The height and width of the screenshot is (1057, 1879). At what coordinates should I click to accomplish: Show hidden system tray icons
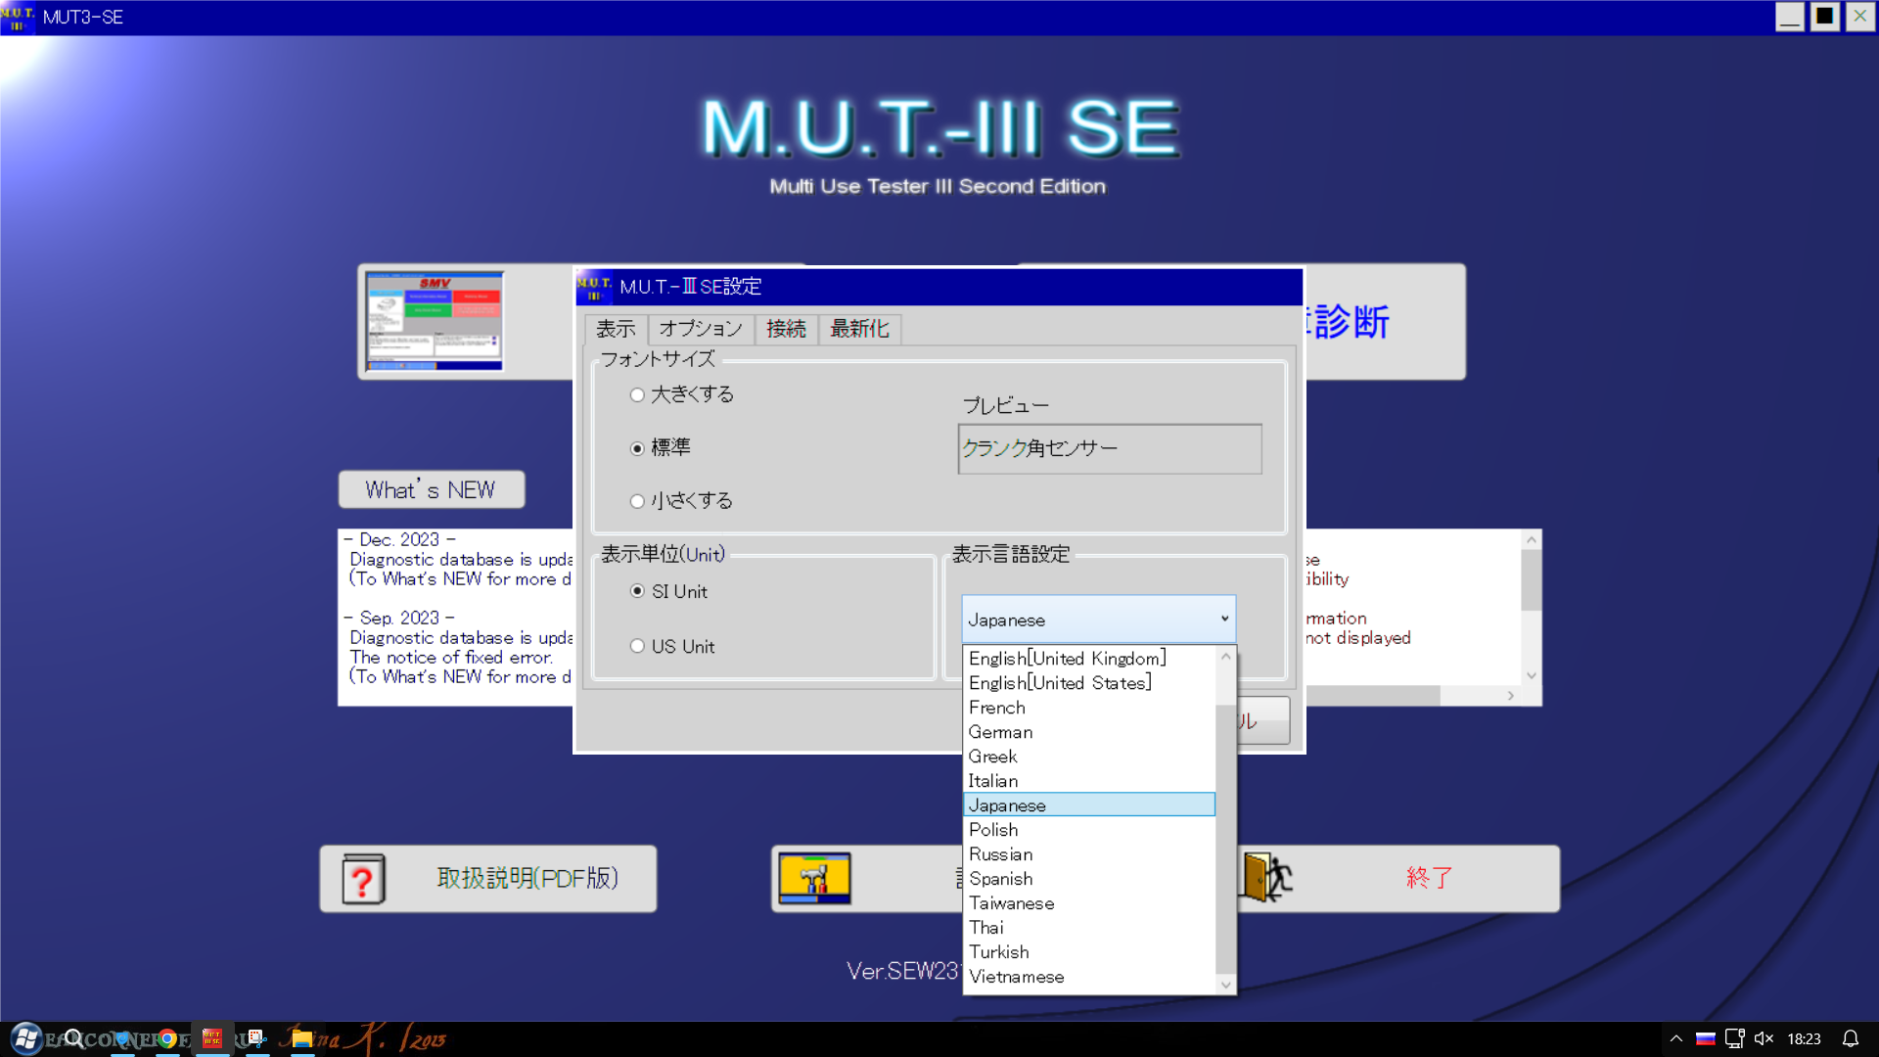(x=1676, y=1038)
